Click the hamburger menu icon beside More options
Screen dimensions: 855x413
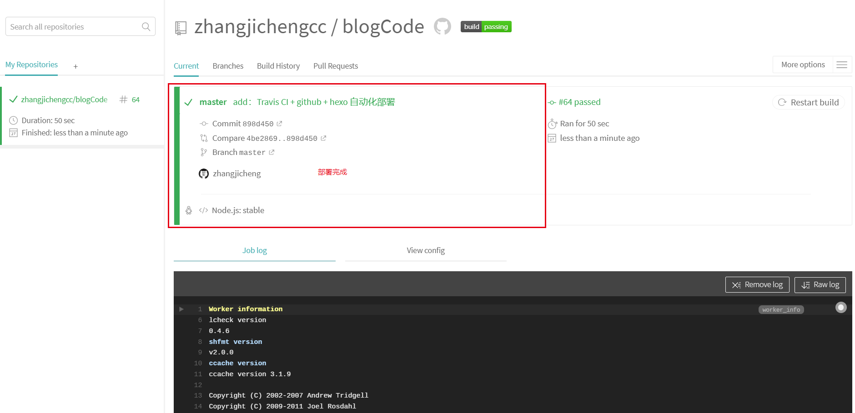[842, 65]
